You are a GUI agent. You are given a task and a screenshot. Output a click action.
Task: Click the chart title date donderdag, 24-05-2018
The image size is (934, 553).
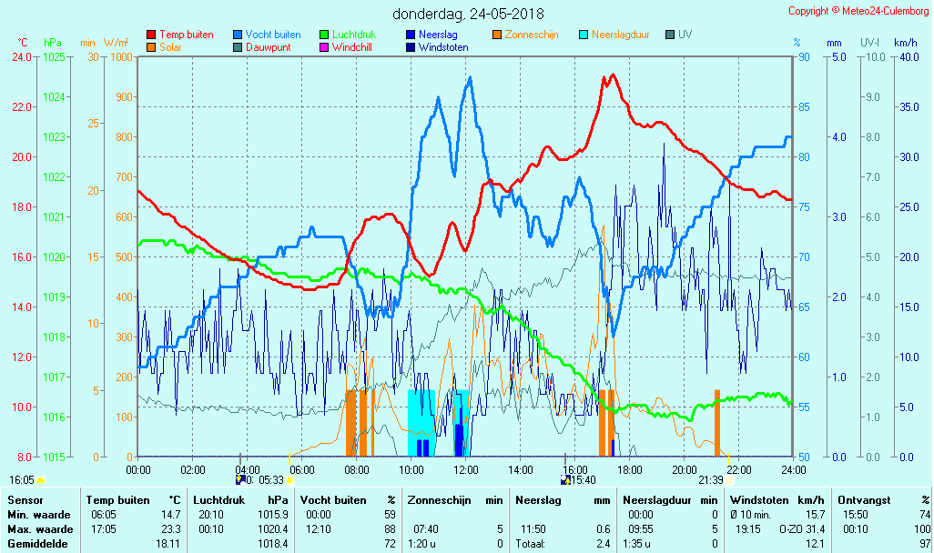coord(468,14)
